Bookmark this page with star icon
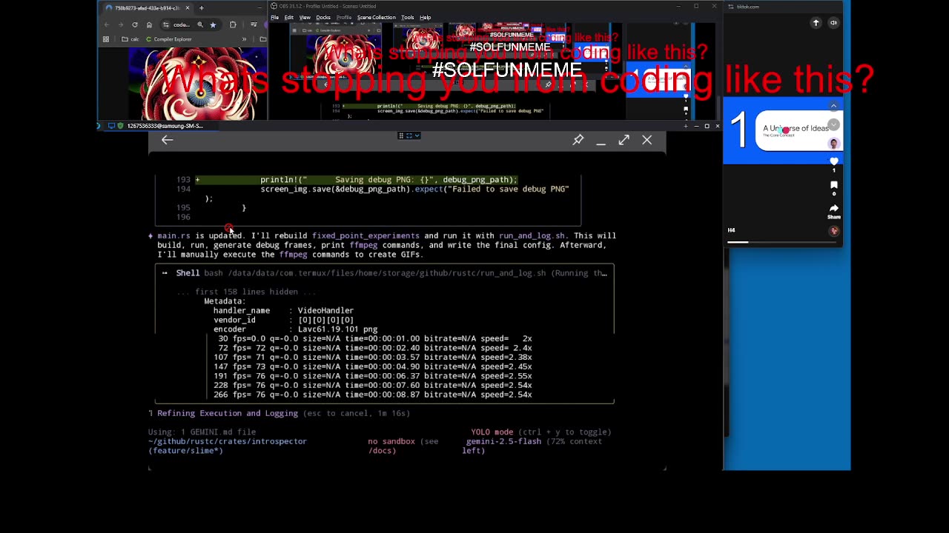Screen dimensions: 949x533 coord(213,24)
